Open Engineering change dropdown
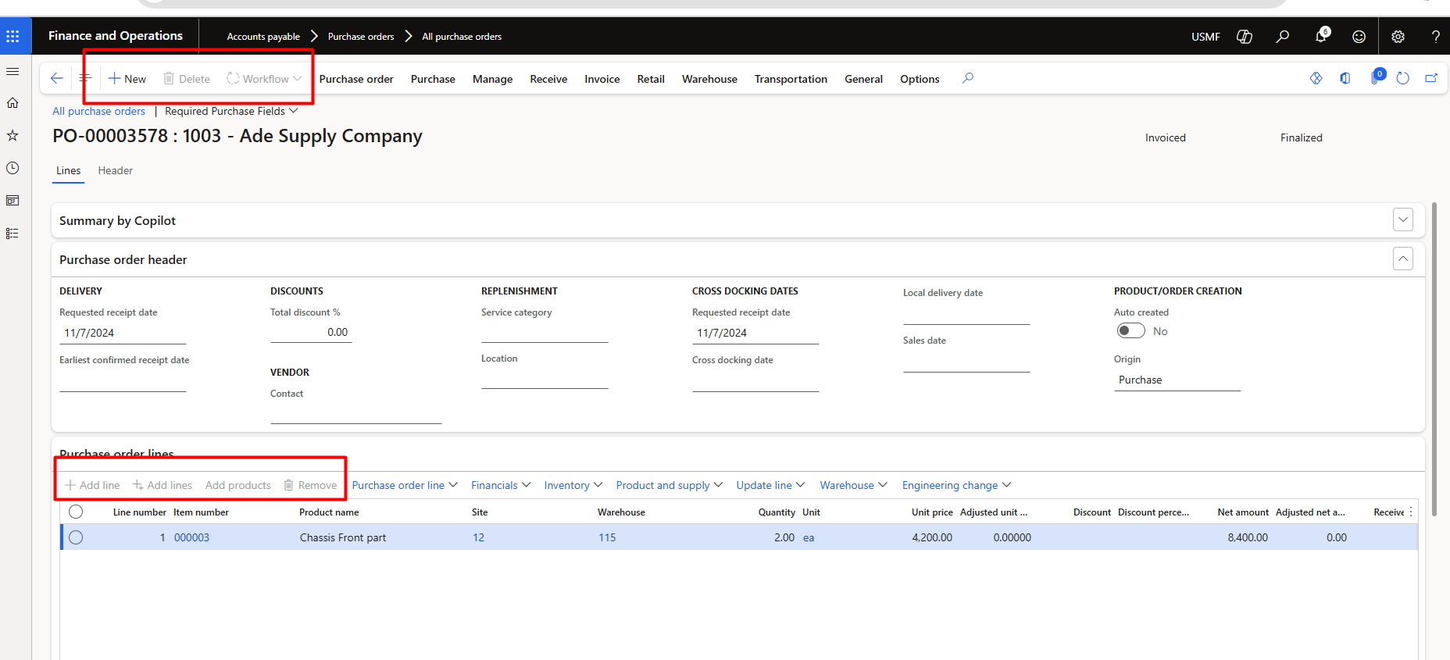The image size is (1450, 660). click(956, 485)
